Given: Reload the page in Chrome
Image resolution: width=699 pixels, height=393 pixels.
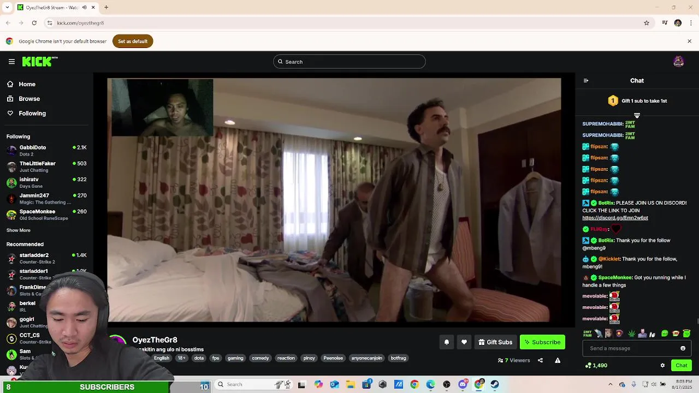Looking at the screenshot, I should [34, 23].
